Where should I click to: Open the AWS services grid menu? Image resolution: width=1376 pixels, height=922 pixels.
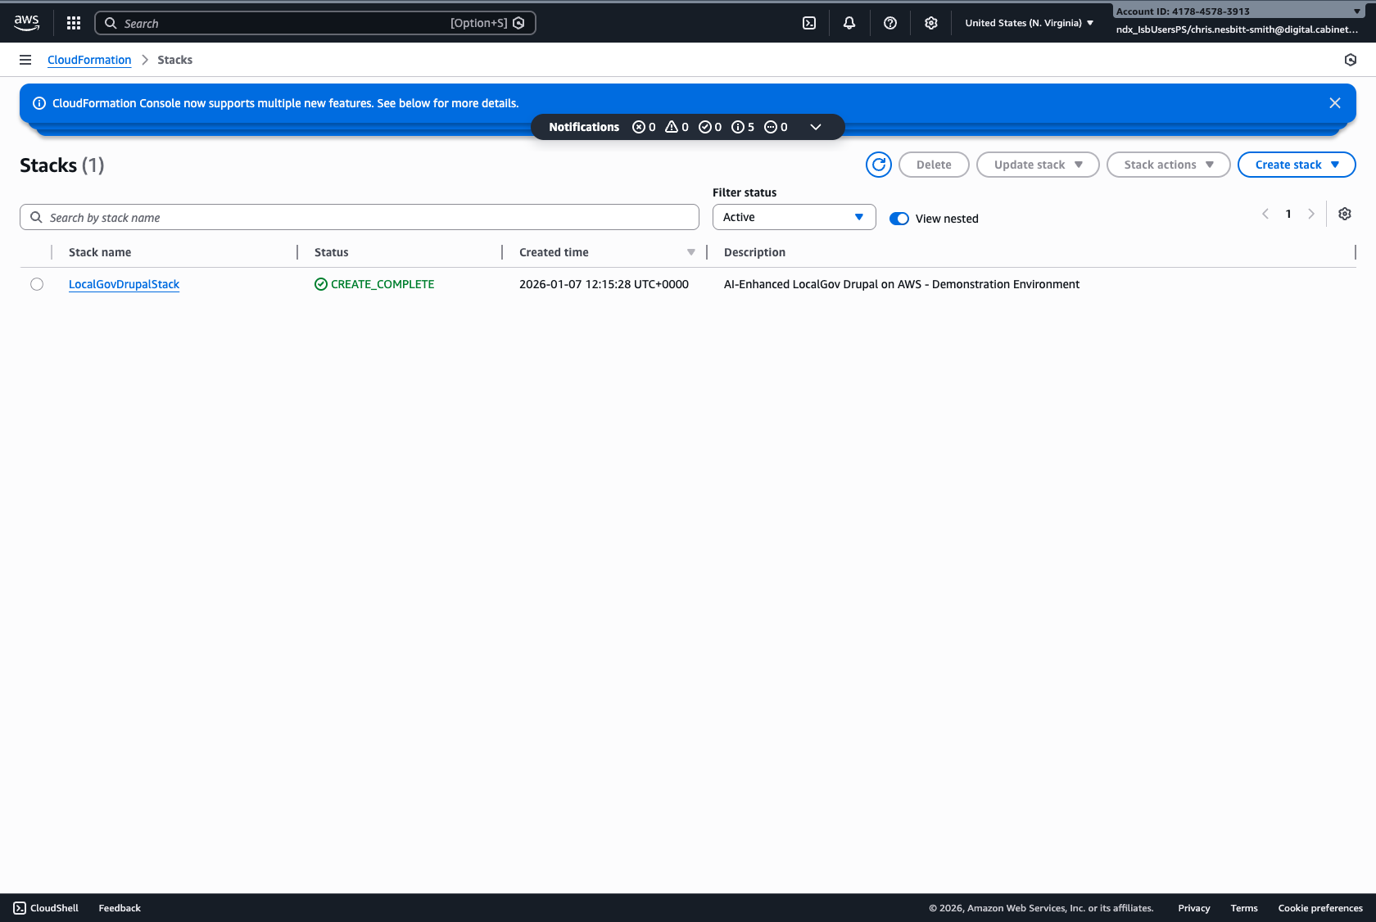(73, 22)
